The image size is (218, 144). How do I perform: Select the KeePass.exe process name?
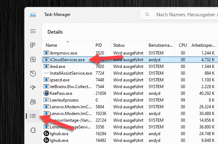click(61, 93)
